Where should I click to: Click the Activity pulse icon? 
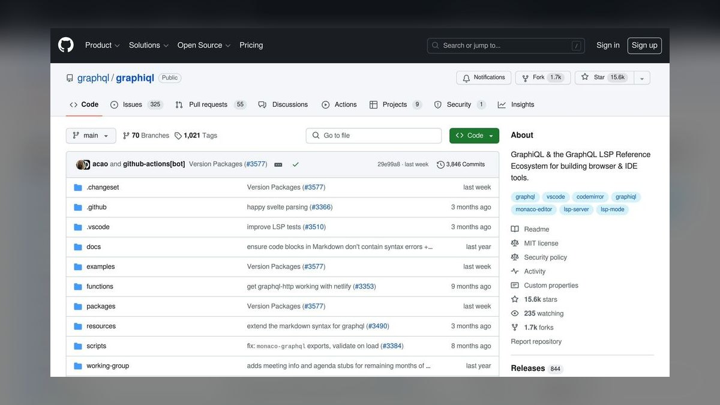point(515,271)
